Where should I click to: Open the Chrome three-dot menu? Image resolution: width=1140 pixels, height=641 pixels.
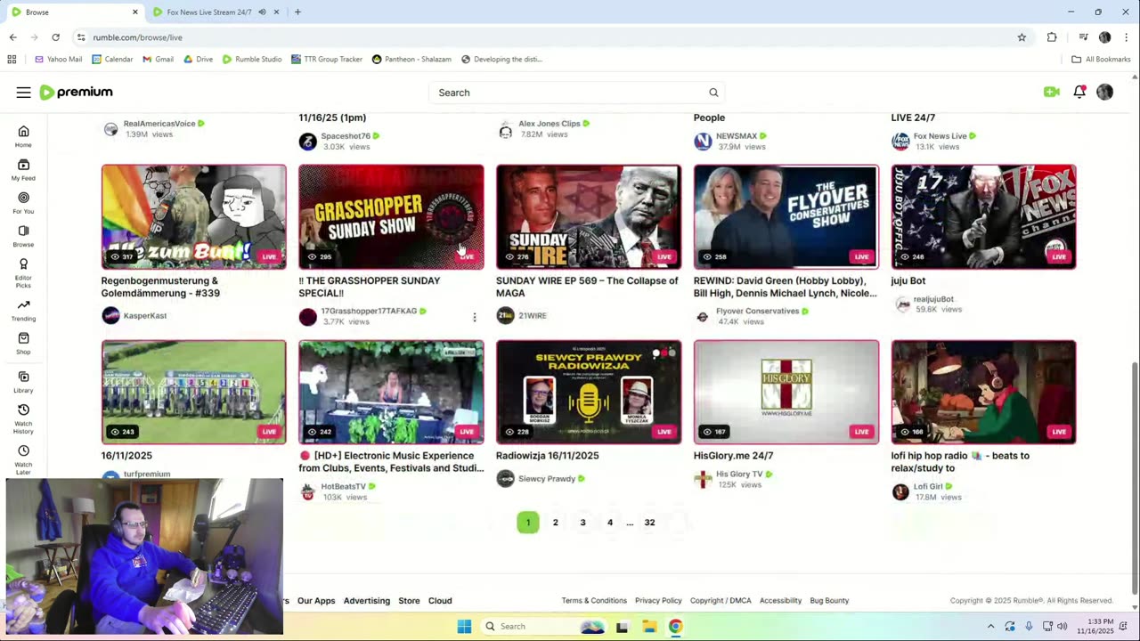(1127, 37)
